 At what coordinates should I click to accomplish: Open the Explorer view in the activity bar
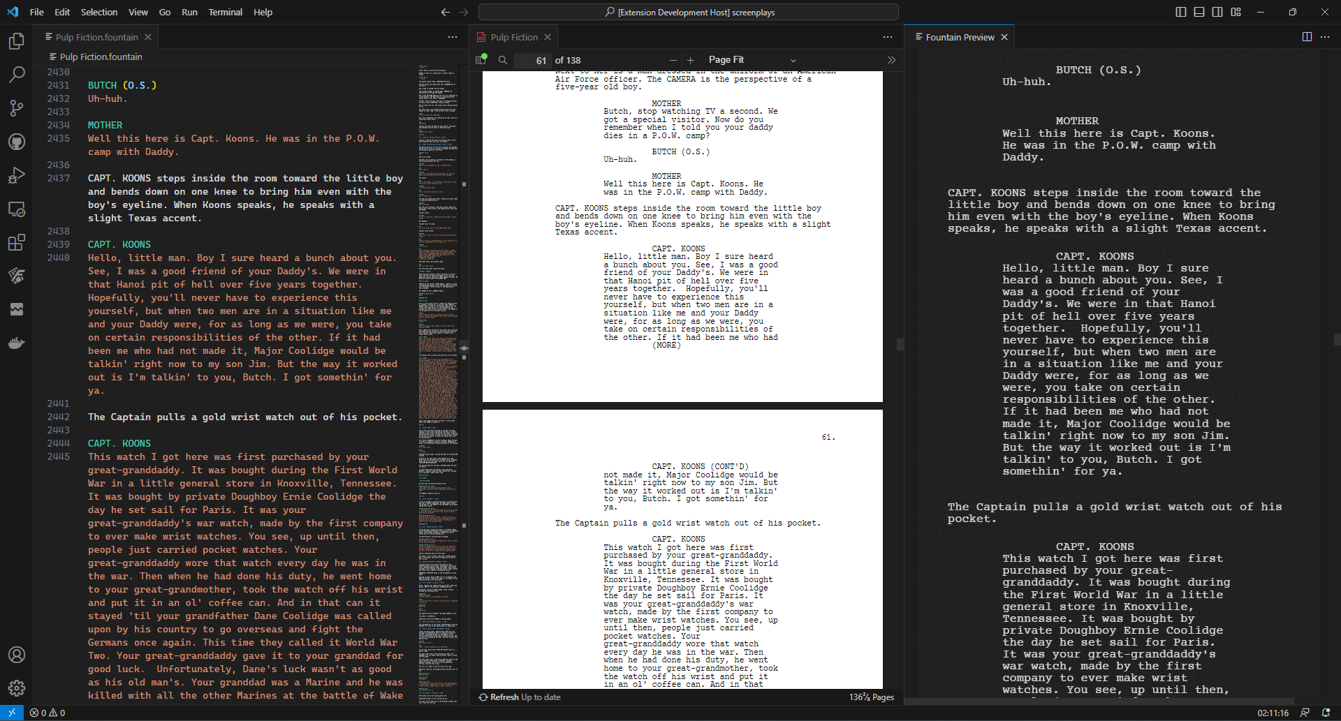tap(17, 41)
